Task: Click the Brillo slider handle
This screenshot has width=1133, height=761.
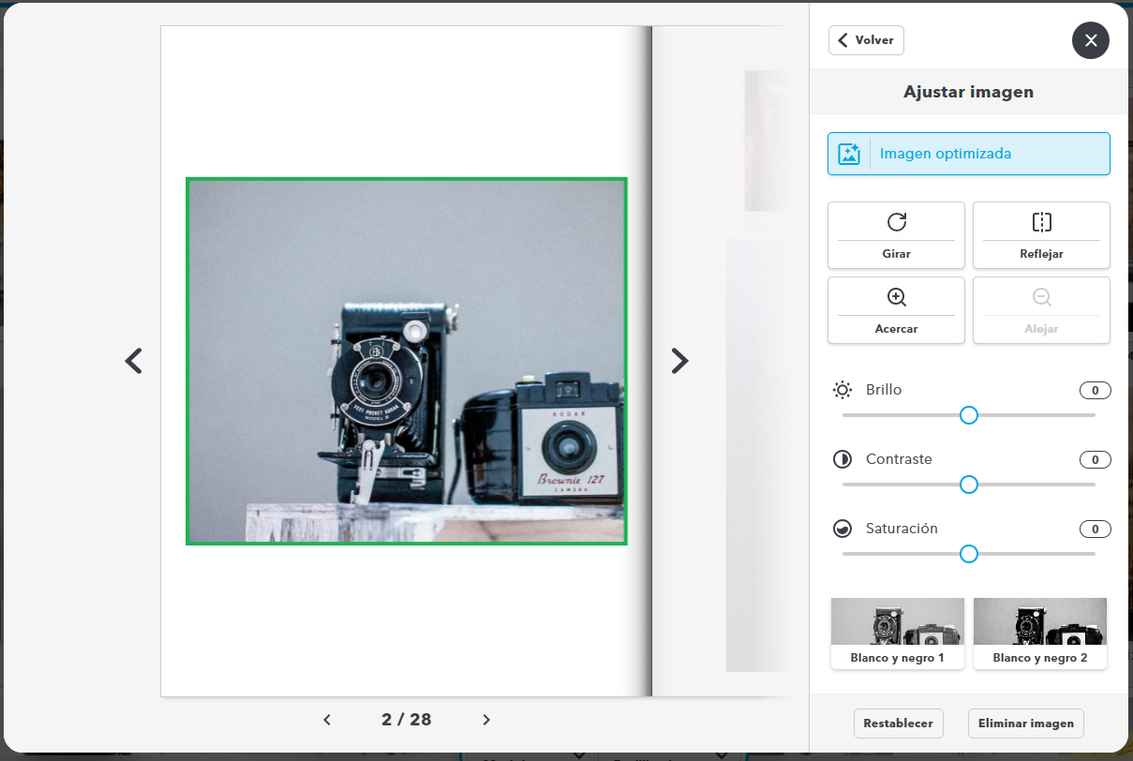Action: click(x=968, y=414)
